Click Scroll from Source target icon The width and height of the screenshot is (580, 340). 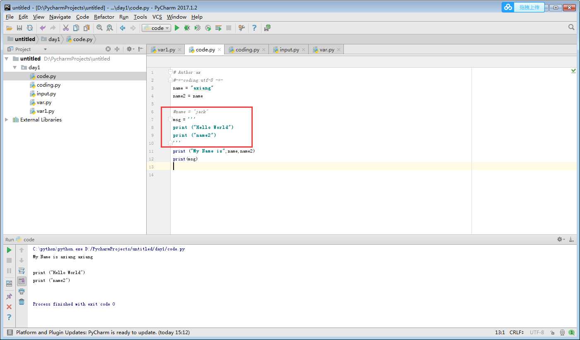[108, 49]
